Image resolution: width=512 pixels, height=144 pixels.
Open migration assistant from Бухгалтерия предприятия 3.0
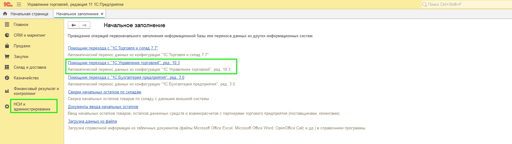point(126,77)
